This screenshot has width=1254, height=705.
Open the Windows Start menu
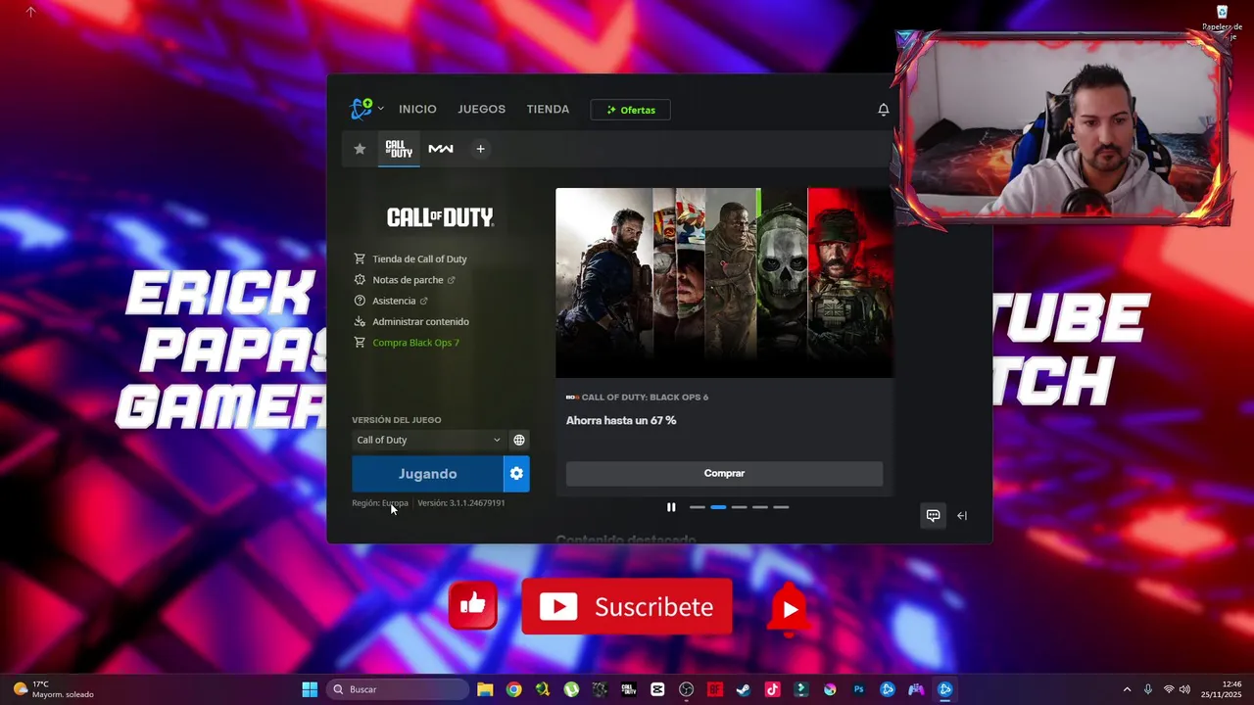point(310,689)
